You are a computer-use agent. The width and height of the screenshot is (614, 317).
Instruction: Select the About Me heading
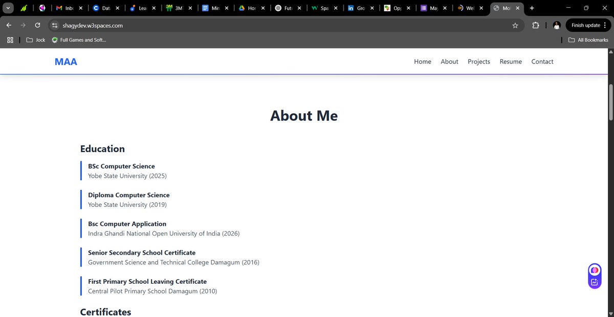point(304,116)
